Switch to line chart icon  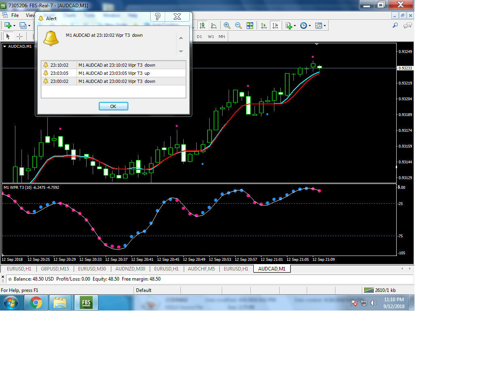click(214, 25)
